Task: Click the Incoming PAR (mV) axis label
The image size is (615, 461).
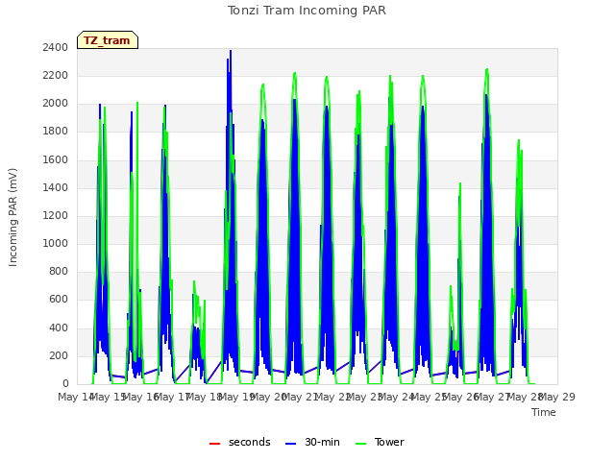Action: (x=12, y=218)
